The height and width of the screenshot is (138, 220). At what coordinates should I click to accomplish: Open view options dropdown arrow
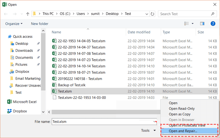tap(193, 24)
